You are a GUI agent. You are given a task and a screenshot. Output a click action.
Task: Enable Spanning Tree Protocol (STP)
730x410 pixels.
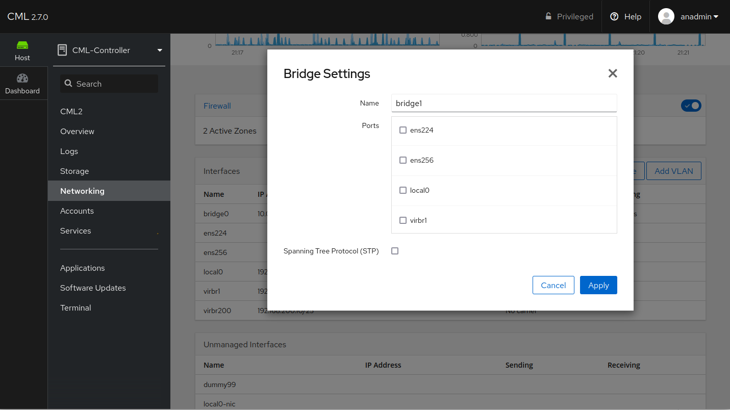(x=395, y=250)
